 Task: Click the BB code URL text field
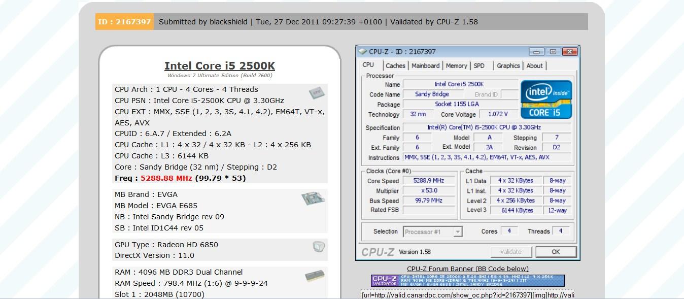tap(467, 295)
